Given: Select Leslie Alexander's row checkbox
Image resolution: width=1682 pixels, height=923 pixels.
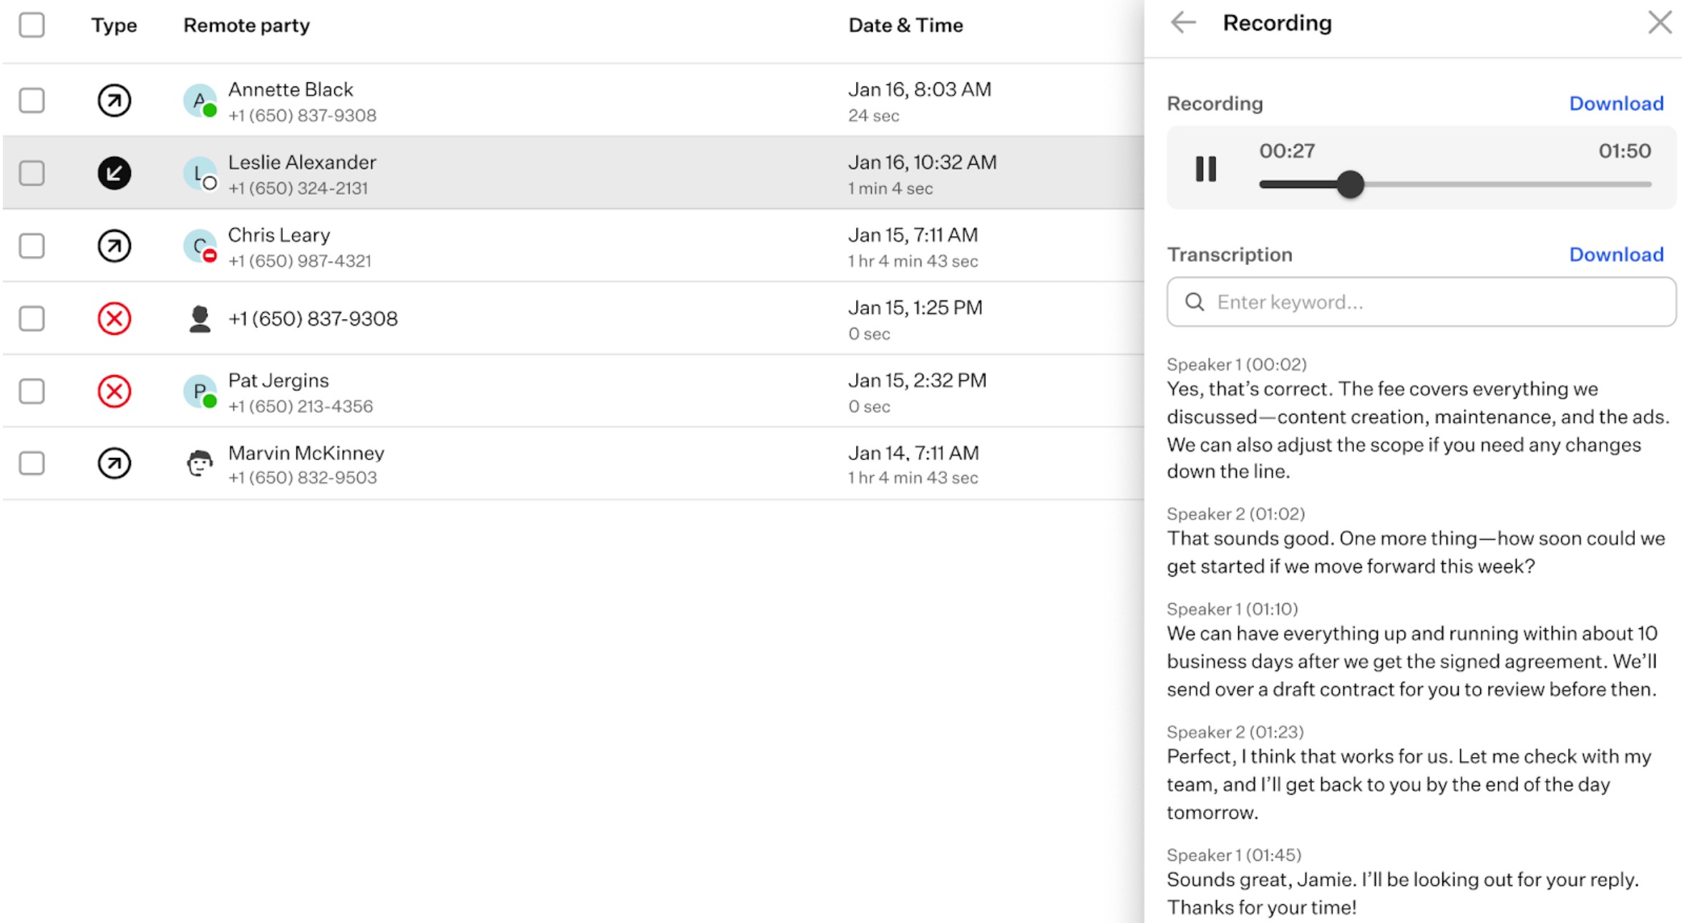Looking at the screenshot, I should click(x=31, y=173).
